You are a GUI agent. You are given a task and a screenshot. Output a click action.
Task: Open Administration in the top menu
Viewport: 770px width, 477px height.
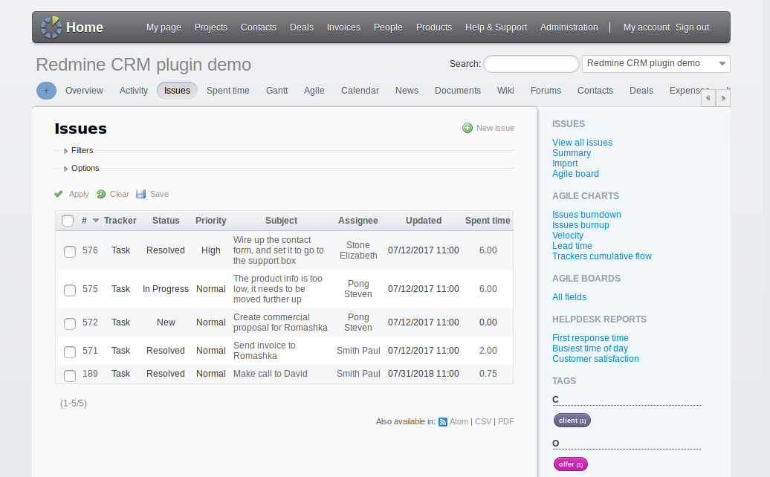(569, 27)
